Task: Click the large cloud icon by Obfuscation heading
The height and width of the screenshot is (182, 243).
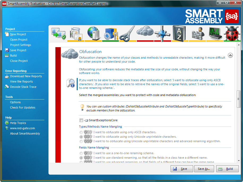Action: 70,54
